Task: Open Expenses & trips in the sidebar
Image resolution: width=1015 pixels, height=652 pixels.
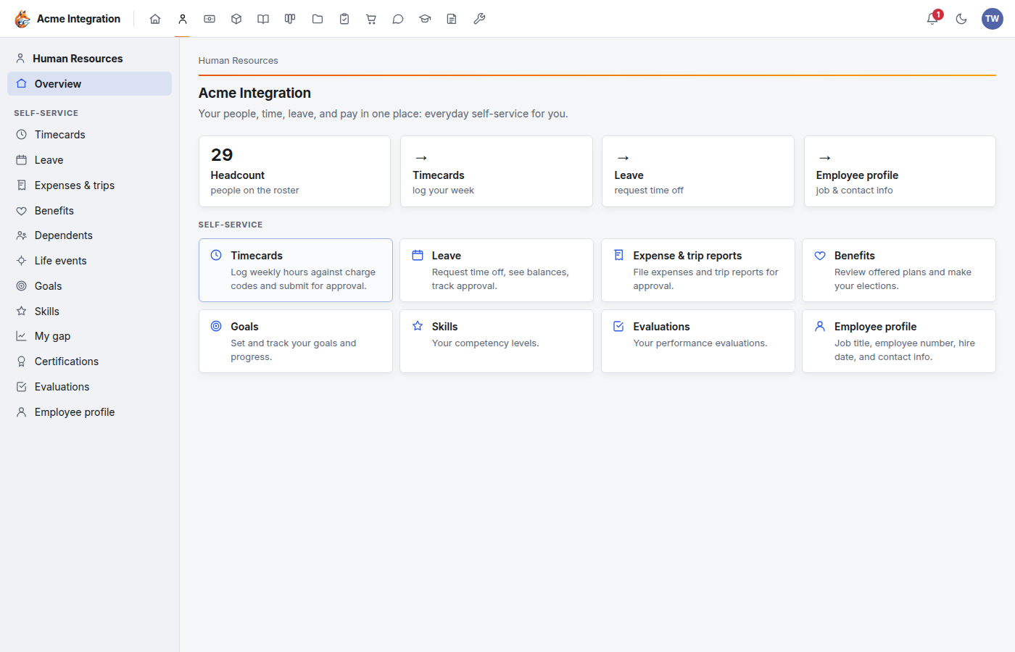Action: coord(89,185)
